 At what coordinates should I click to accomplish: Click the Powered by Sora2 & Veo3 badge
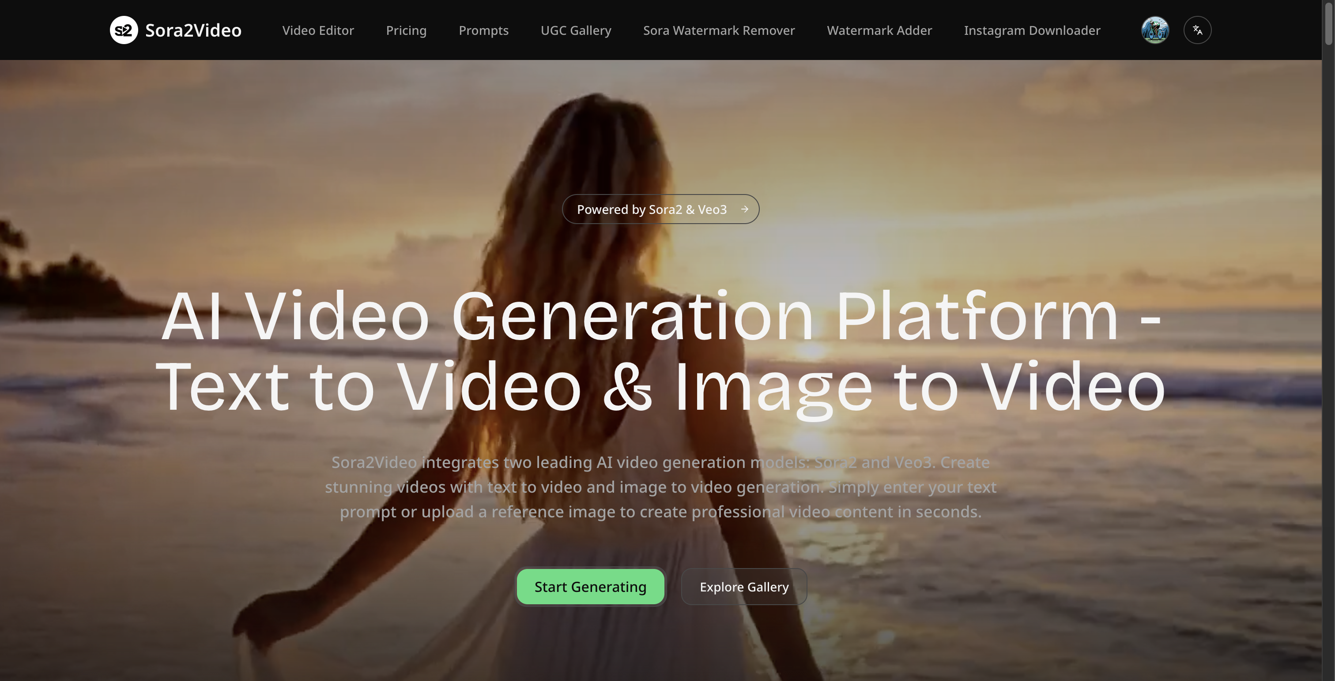(652, 209)
